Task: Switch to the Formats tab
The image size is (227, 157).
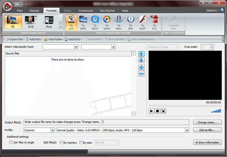Action: coord(51,11)
